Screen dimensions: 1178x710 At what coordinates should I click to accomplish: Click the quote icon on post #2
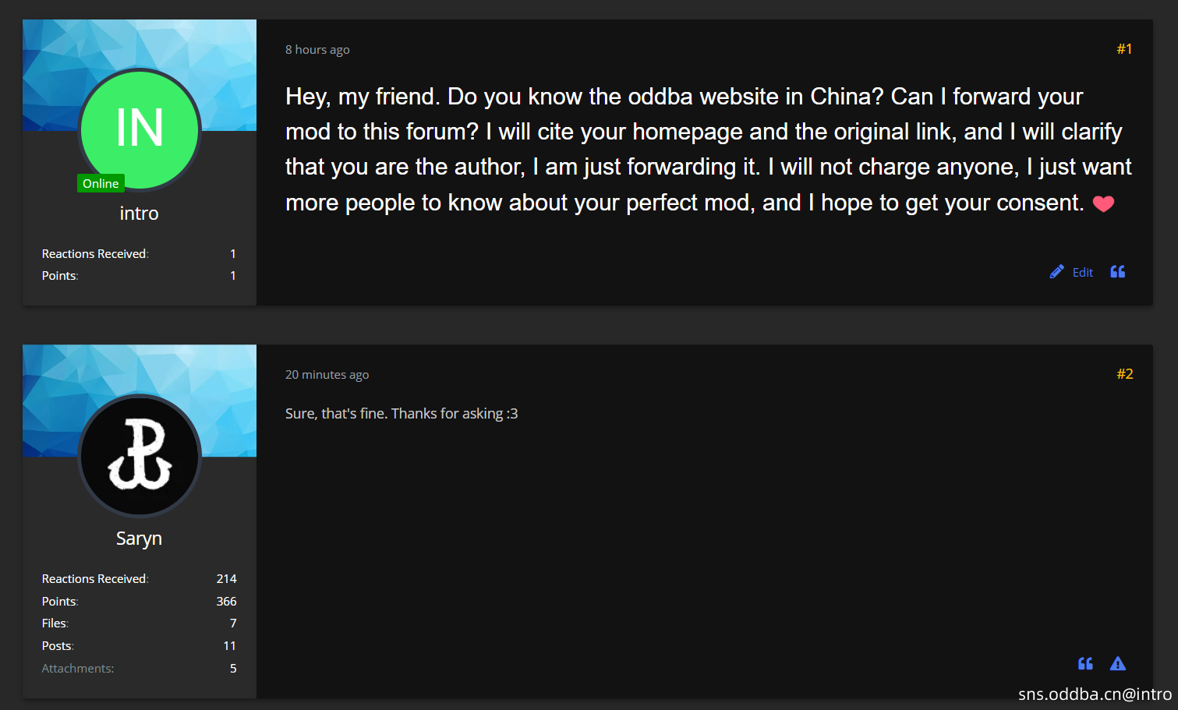pos(1085,664)
